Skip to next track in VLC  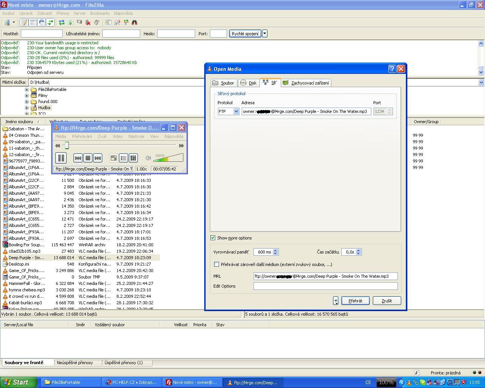pyautogui.click(x=97, y=158)
